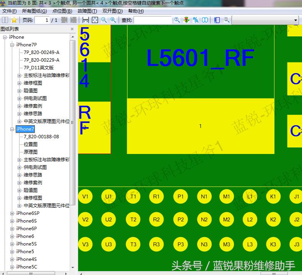302x275 pixels.
Task: Open the 7P_820-00249-A drawing item
Action: coord(41,52)
